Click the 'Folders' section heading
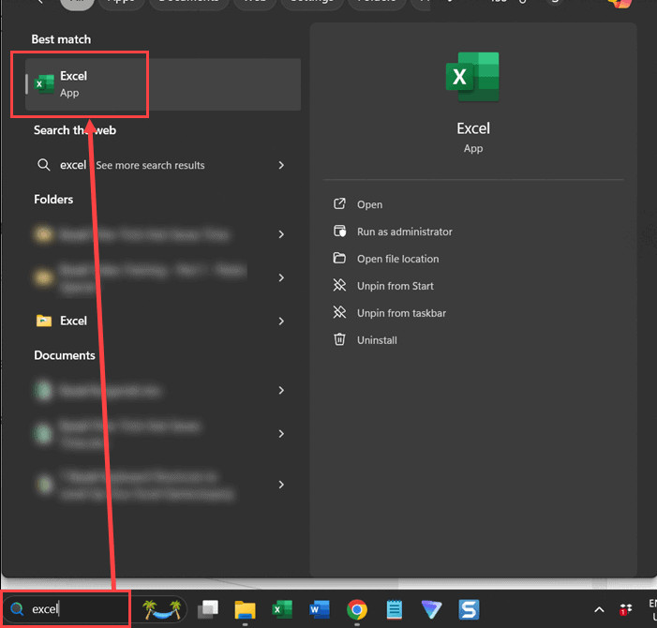The height and width of the screenshot is (628, 657). pyautogui.click(x=53, y=200)
